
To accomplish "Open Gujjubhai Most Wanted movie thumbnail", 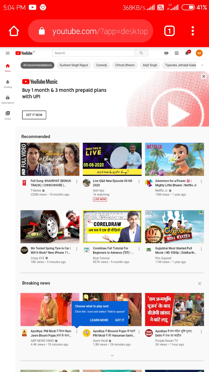I will [174, 227].
